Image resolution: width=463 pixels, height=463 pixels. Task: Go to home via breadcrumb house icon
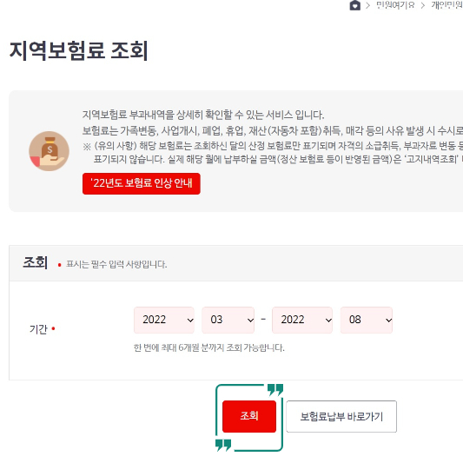point(354,5)
